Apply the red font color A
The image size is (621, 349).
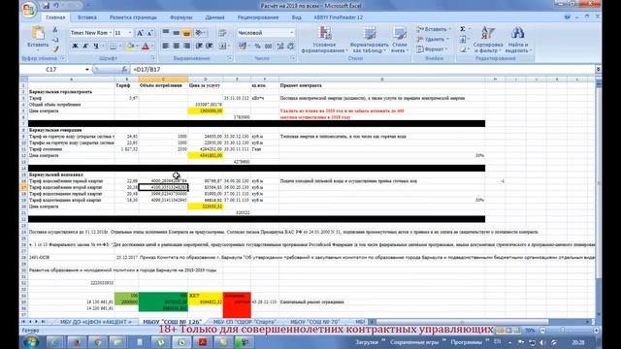[145, 47]
